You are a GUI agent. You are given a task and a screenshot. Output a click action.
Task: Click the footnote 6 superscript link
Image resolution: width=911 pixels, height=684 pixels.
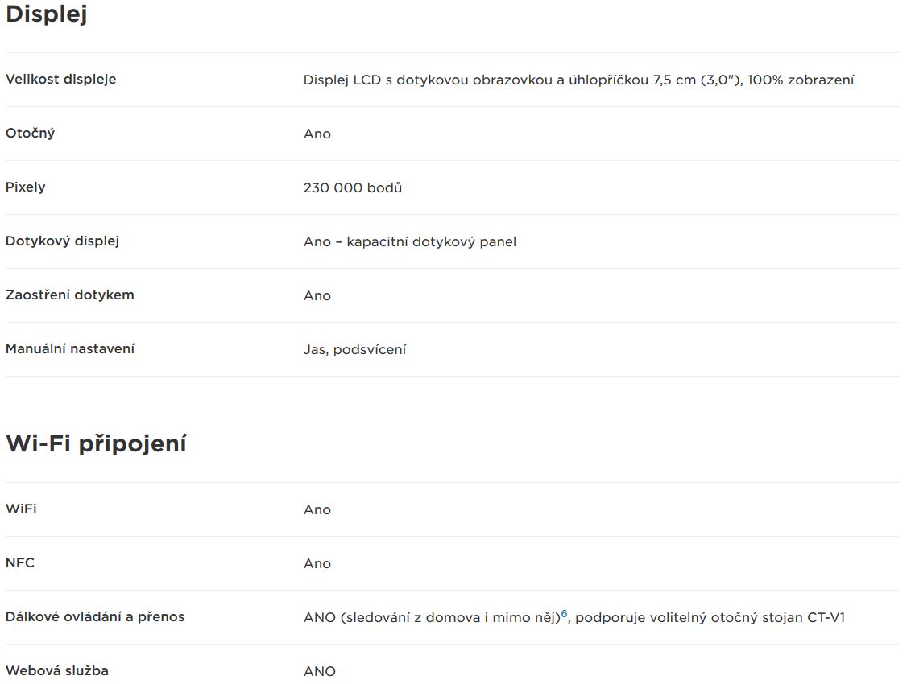564,613
